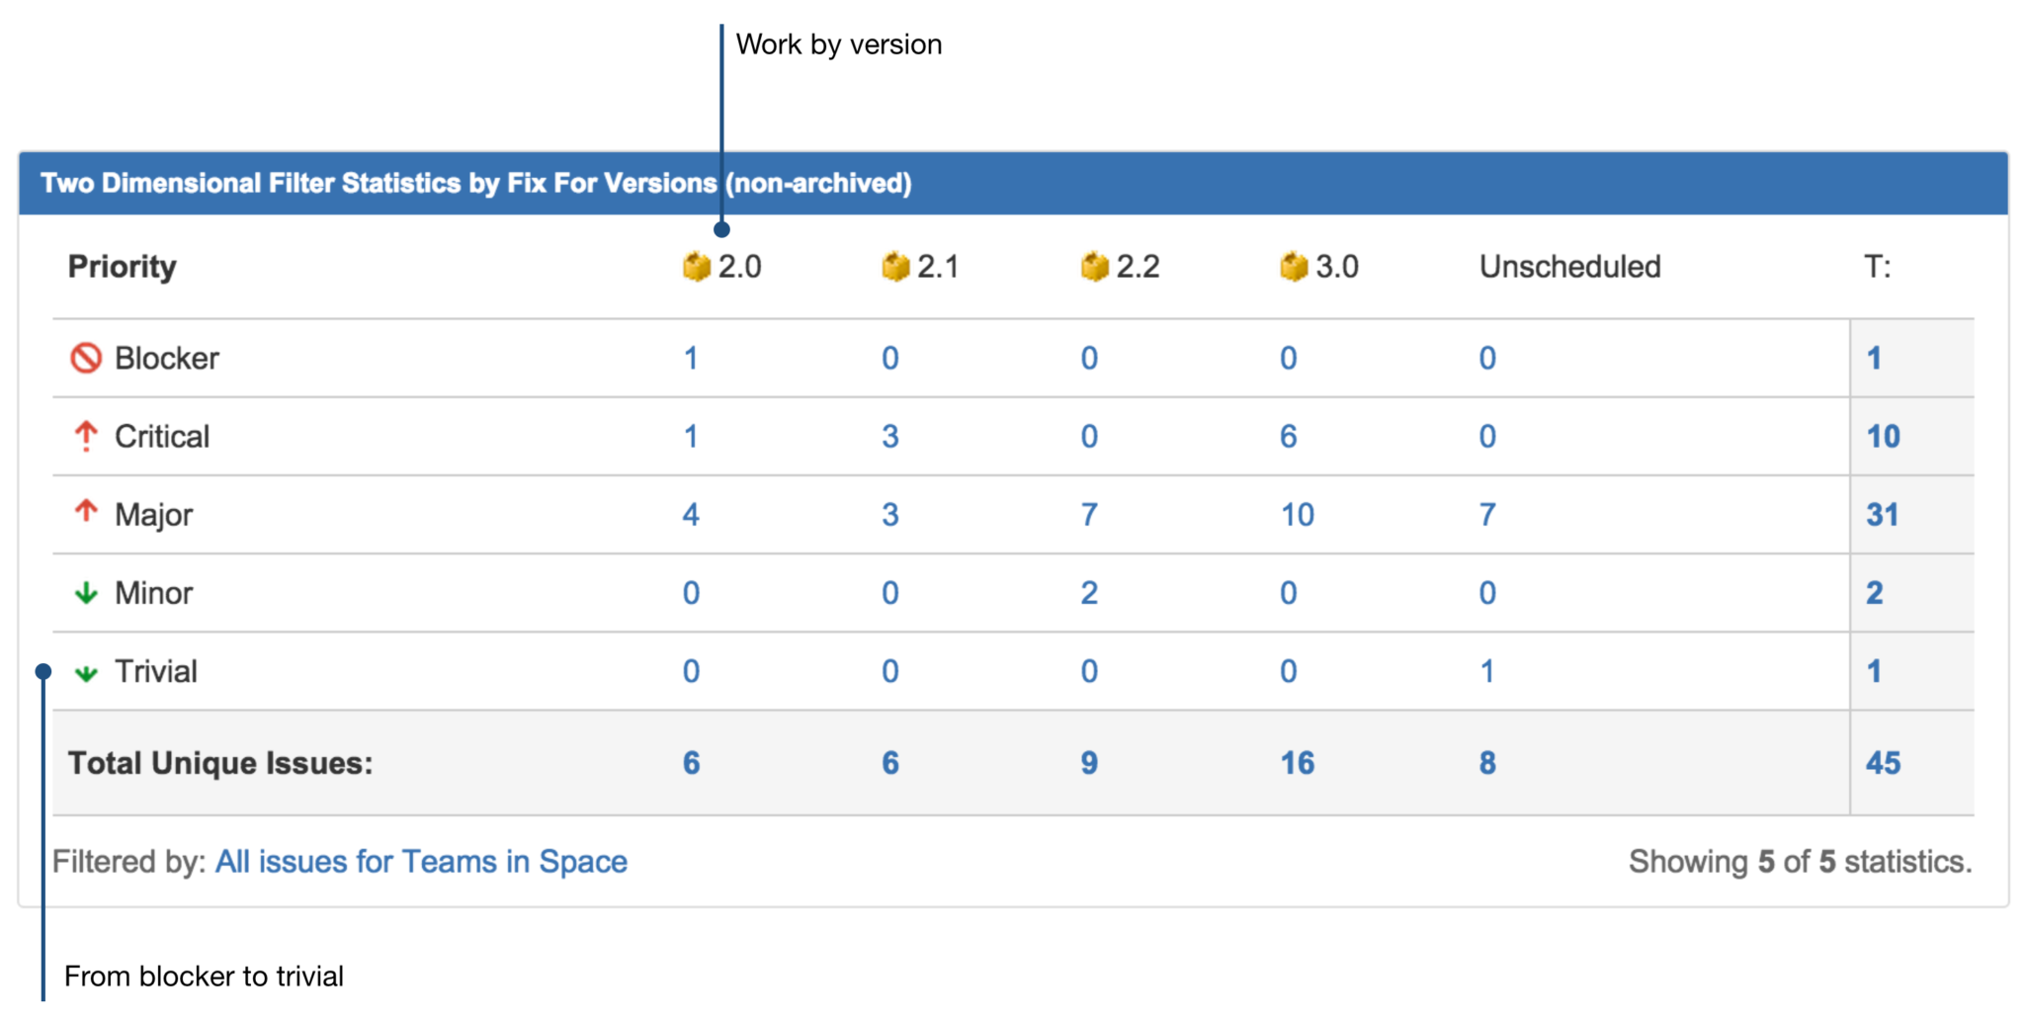
Task: Open Major issue count for version 2.0
Action: (x=691, y=514)
